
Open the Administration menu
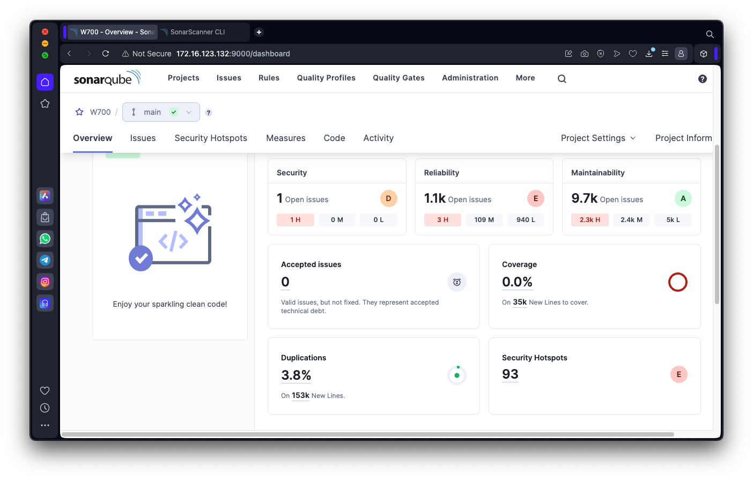470,78
